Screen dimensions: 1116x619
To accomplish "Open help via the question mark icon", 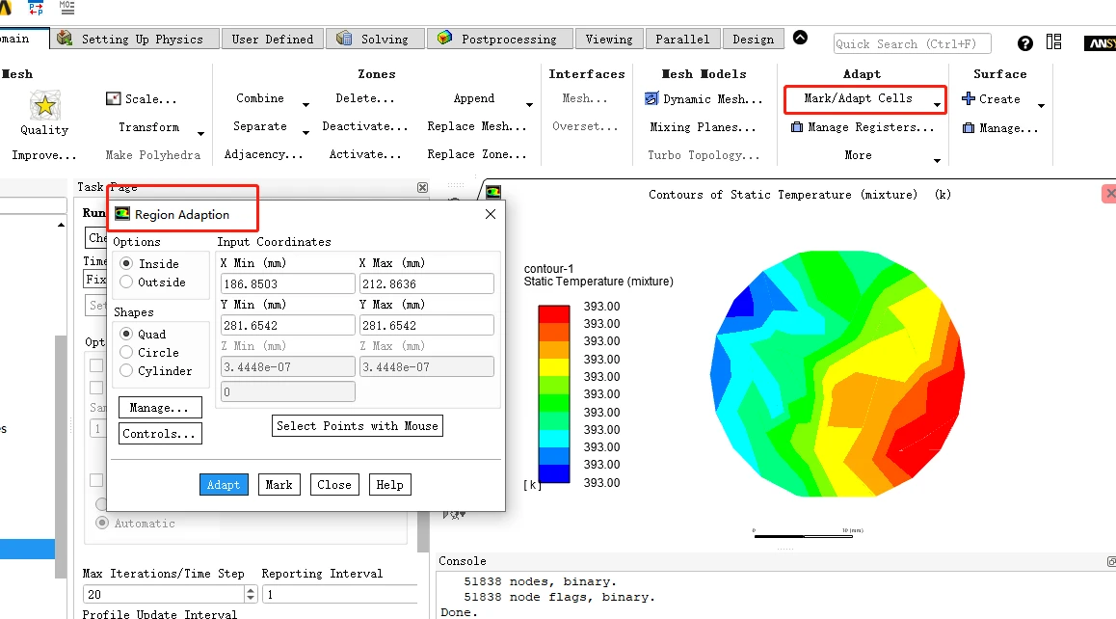I will click(1024, 43).
